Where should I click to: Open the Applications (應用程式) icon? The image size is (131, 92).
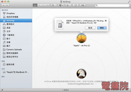tap(4, 24)
